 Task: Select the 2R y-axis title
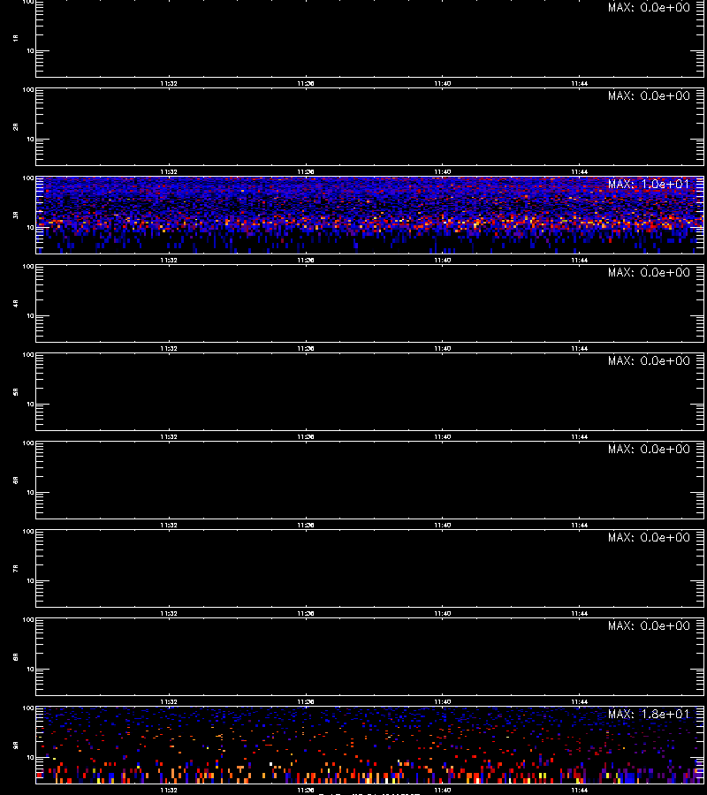click(16, 126)
